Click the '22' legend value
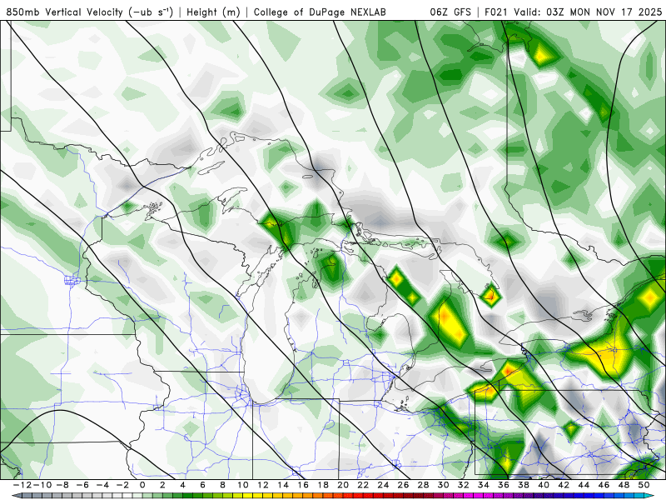This screenshot has height=500, width=666. [363, 485]
